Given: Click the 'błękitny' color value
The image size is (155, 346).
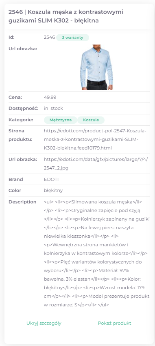Looking at the screenshot, I should click(x=53, y=190).
